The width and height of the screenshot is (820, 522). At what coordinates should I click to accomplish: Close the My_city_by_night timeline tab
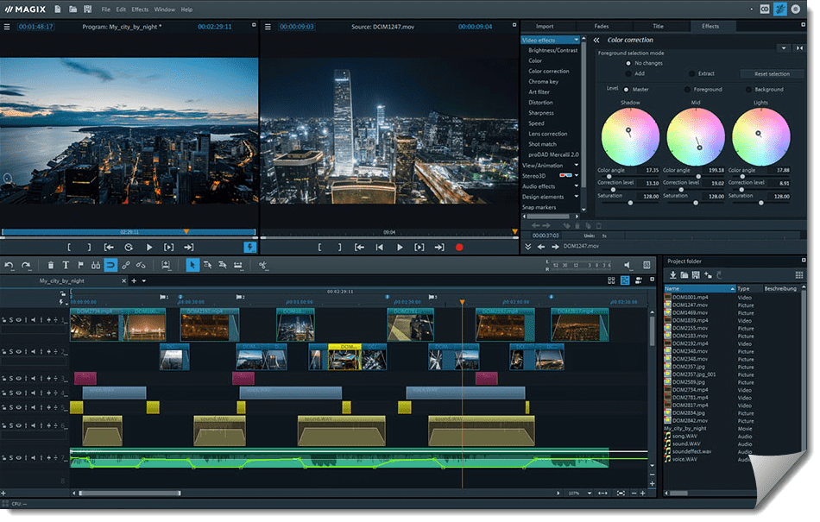click(124, 281)
